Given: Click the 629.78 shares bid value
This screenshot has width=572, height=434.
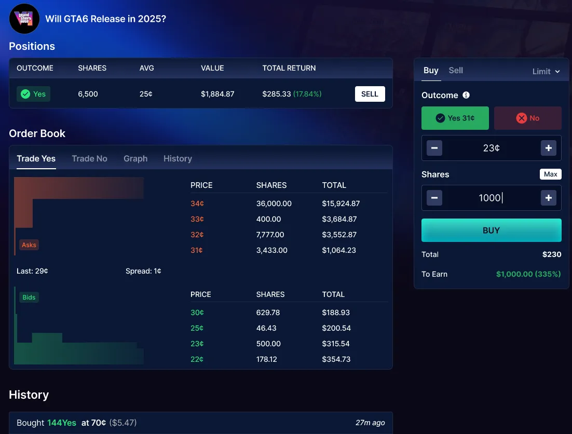Looking at the screenshot, I should pos(268,313).
